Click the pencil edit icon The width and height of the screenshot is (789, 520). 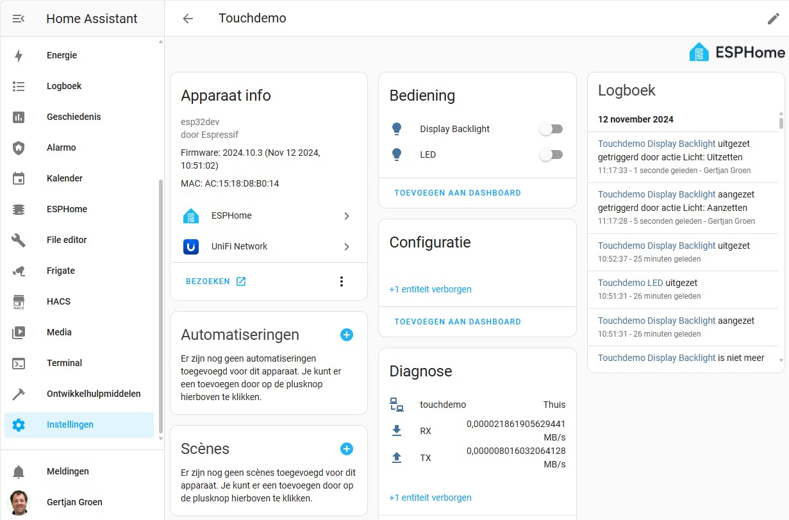click(774, 19)
